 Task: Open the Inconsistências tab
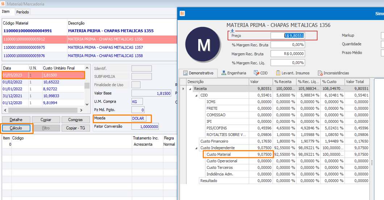point(333,73)
